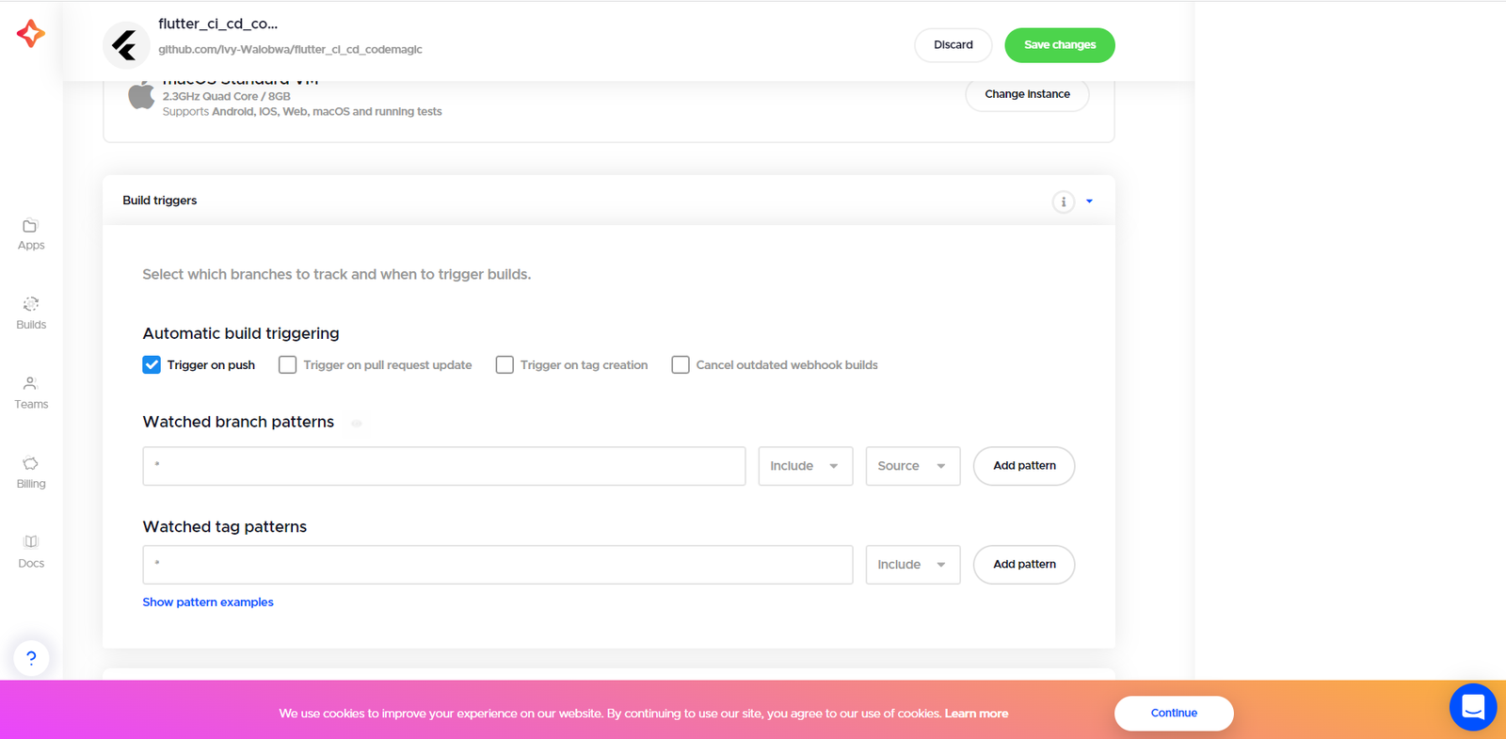Viewport: 1506px width, 739px height.
Task: Click the watched branch patterns input field
Action: (443, 466)
